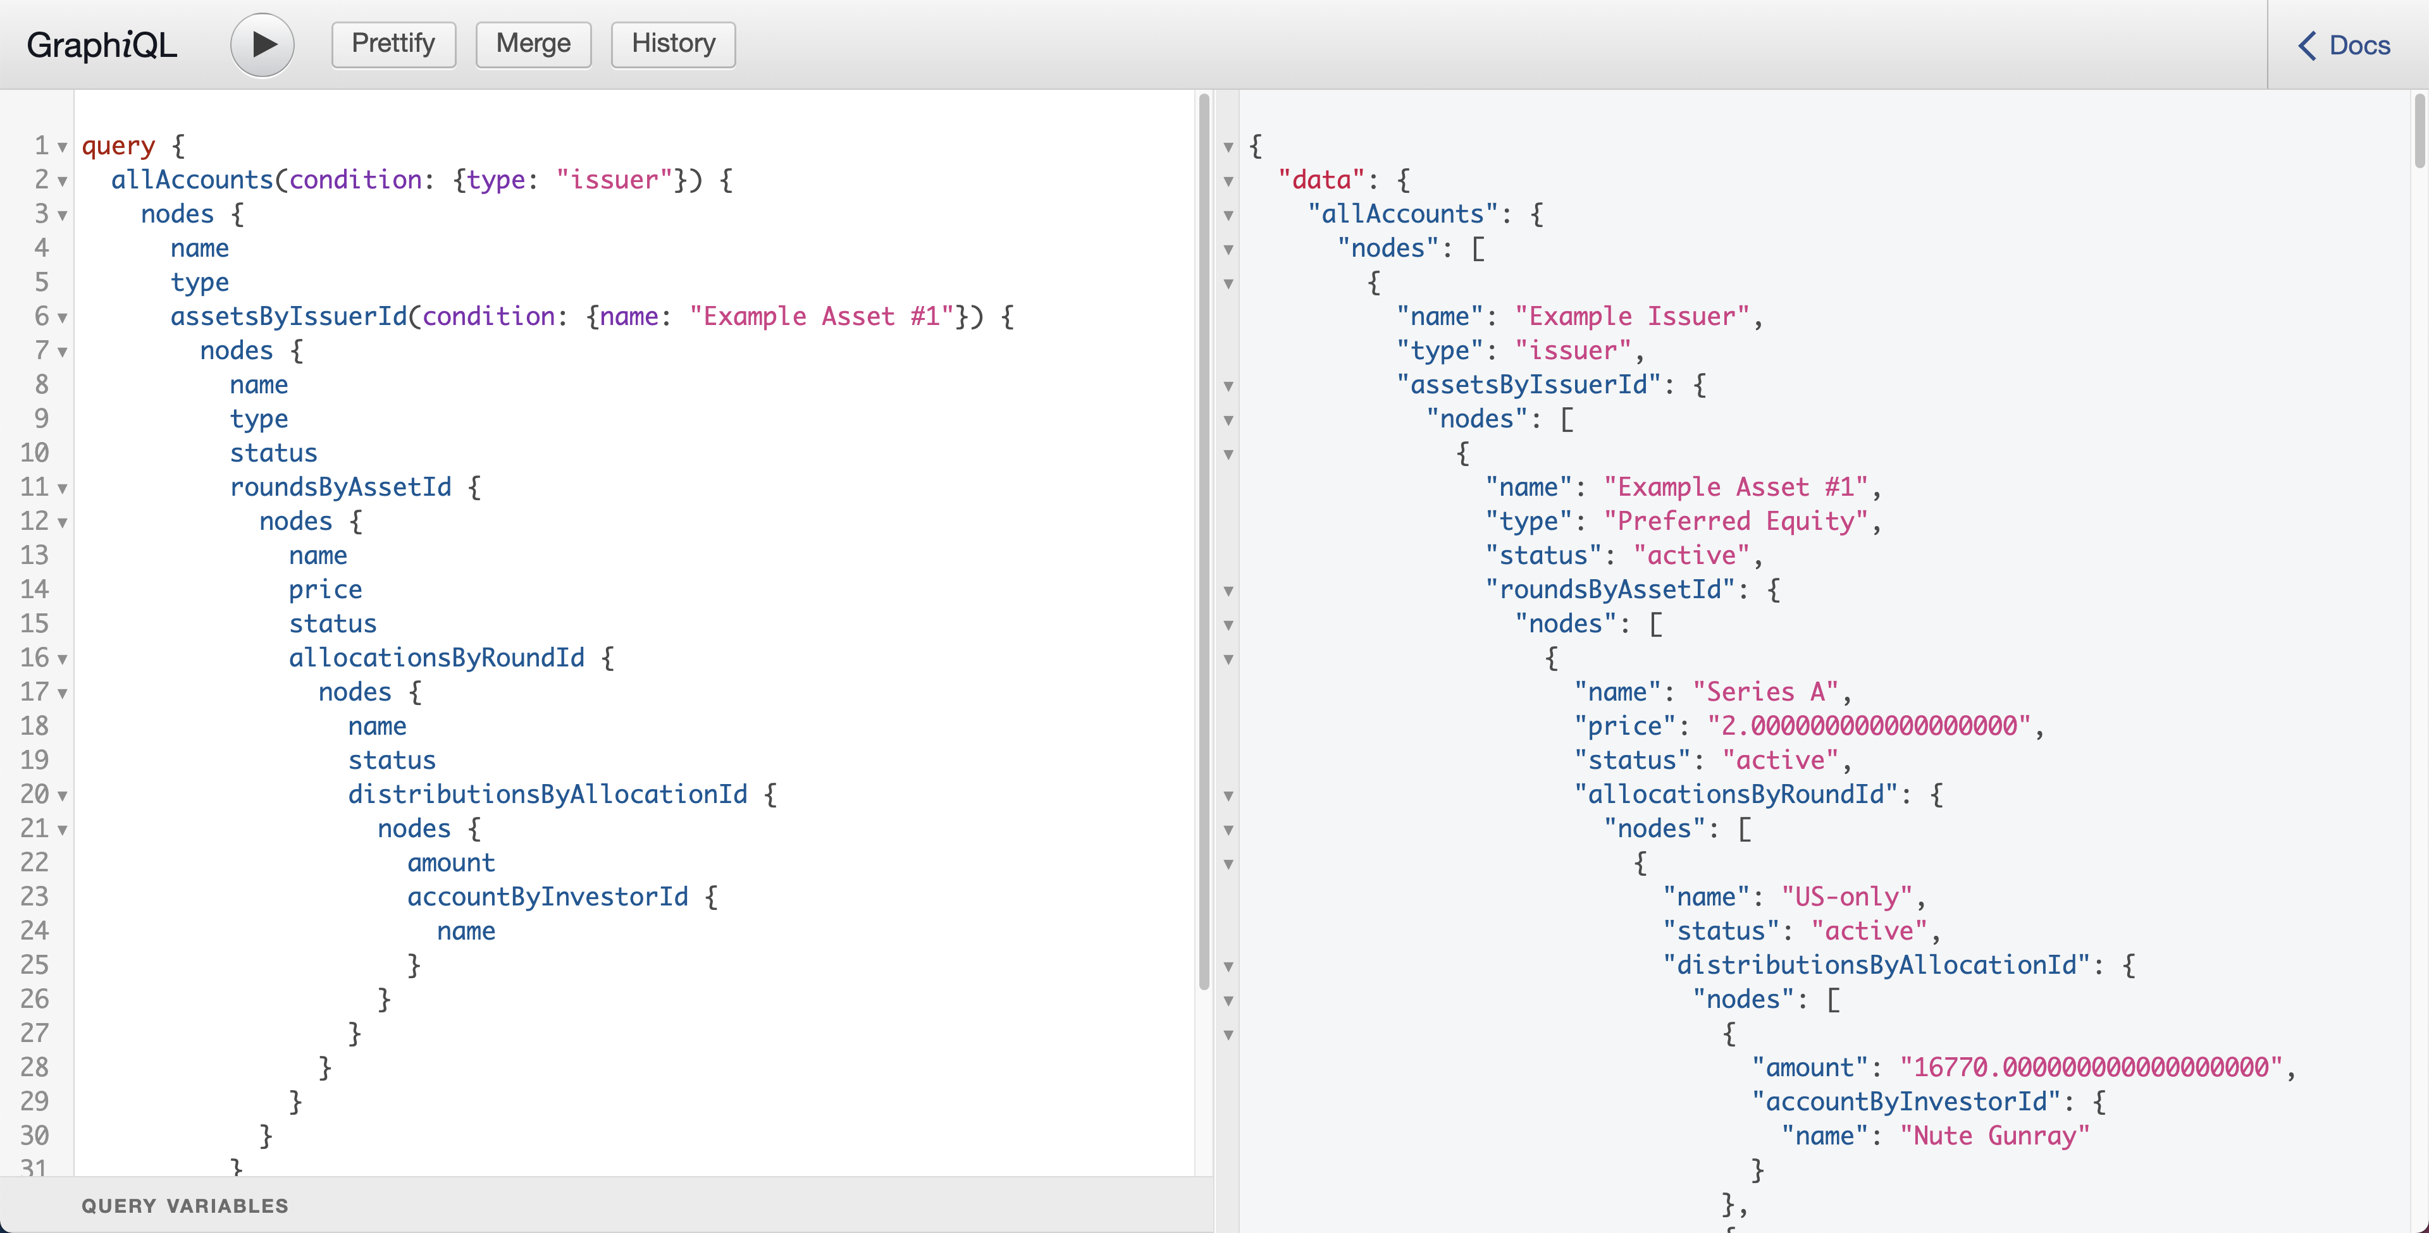Click the allAccounts field in the query
Screen dimensions: 2429x1233
pyautogui.click(x=192, y=180)
